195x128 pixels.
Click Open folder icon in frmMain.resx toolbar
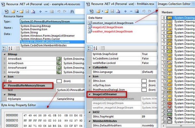tap(98, 11)
